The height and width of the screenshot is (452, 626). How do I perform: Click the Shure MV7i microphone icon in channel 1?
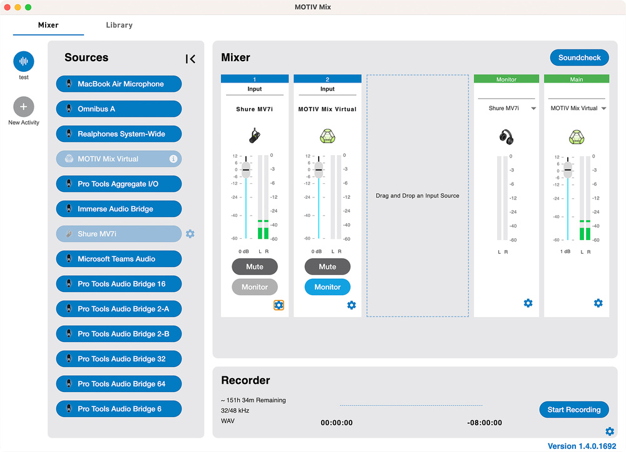[254, 136]
